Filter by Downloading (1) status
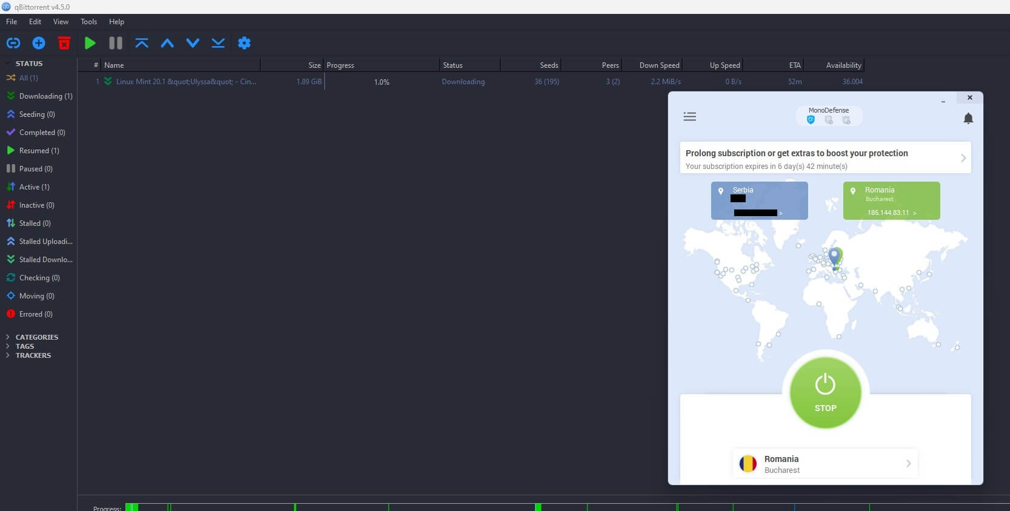The image size is (1010, 511). (39, 96)
